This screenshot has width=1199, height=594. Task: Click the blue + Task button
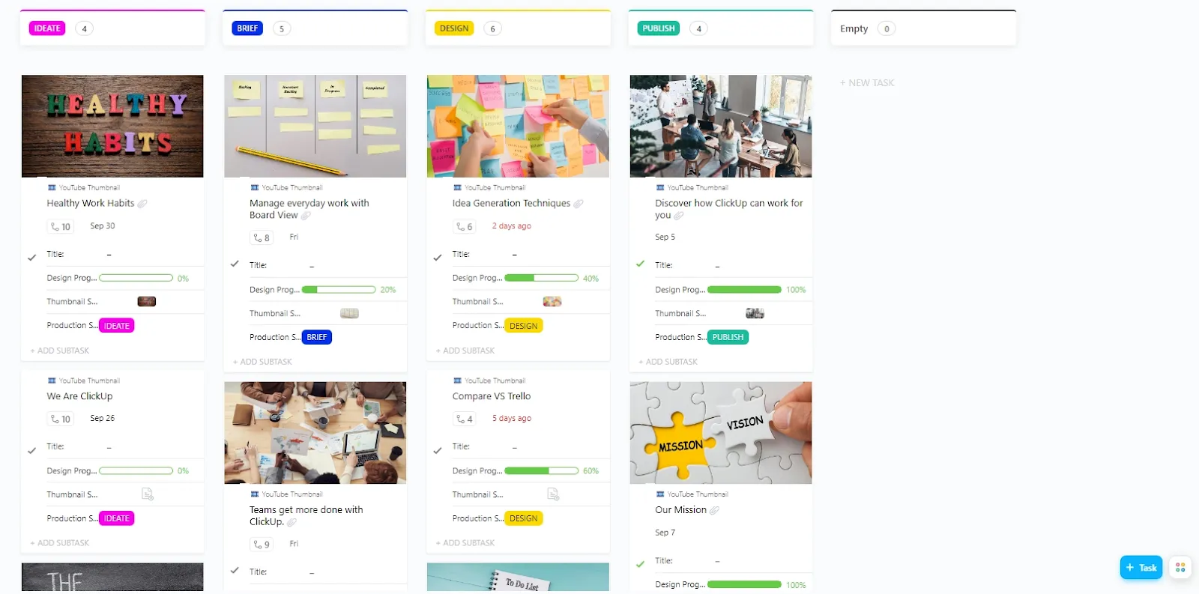(x=1141, y=568)
